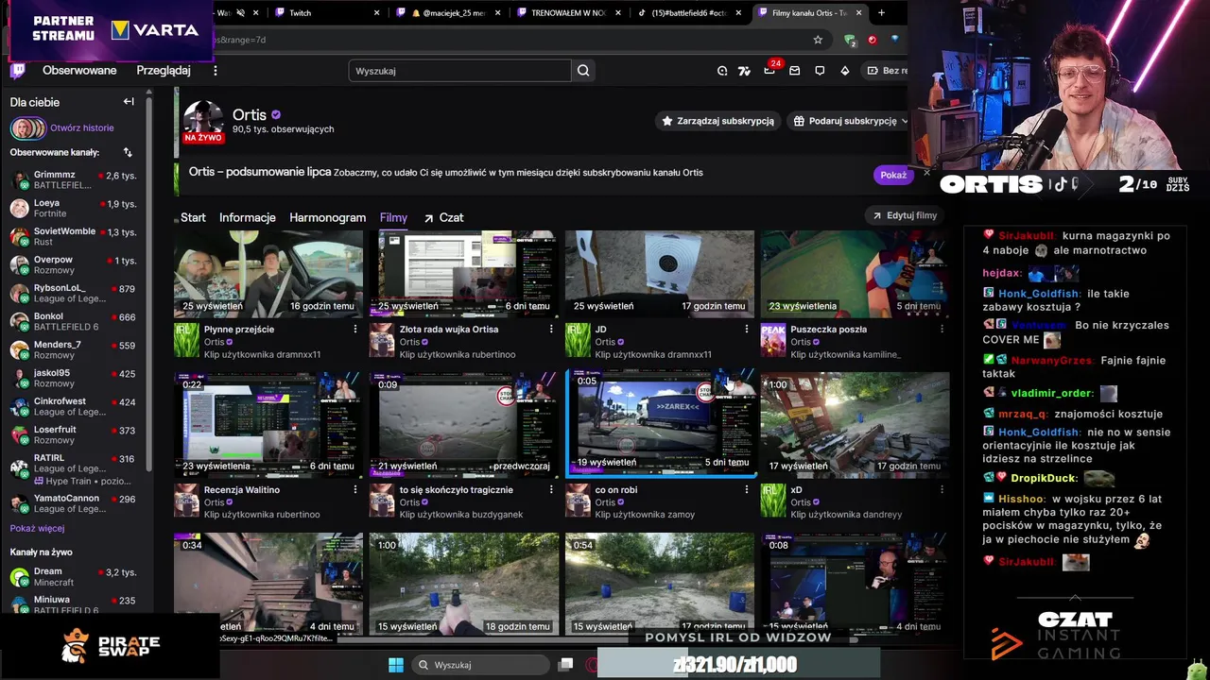
Task: Click the Bits diamond icon in header
Action: pos(844,71)
